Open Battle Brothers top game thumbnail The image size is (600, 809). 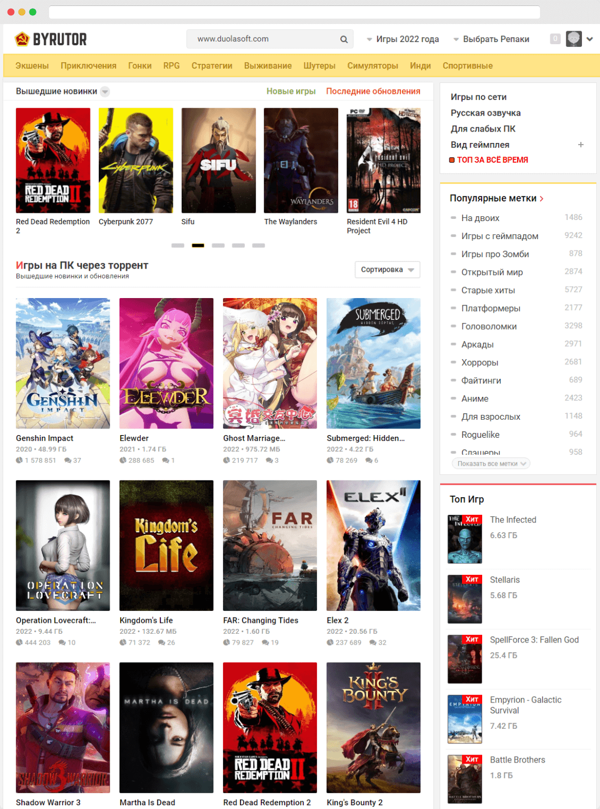pyautogui.click(x=465, y=780)
